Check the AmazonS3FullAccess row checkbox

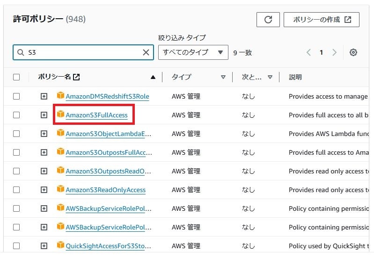coord(16,115)
